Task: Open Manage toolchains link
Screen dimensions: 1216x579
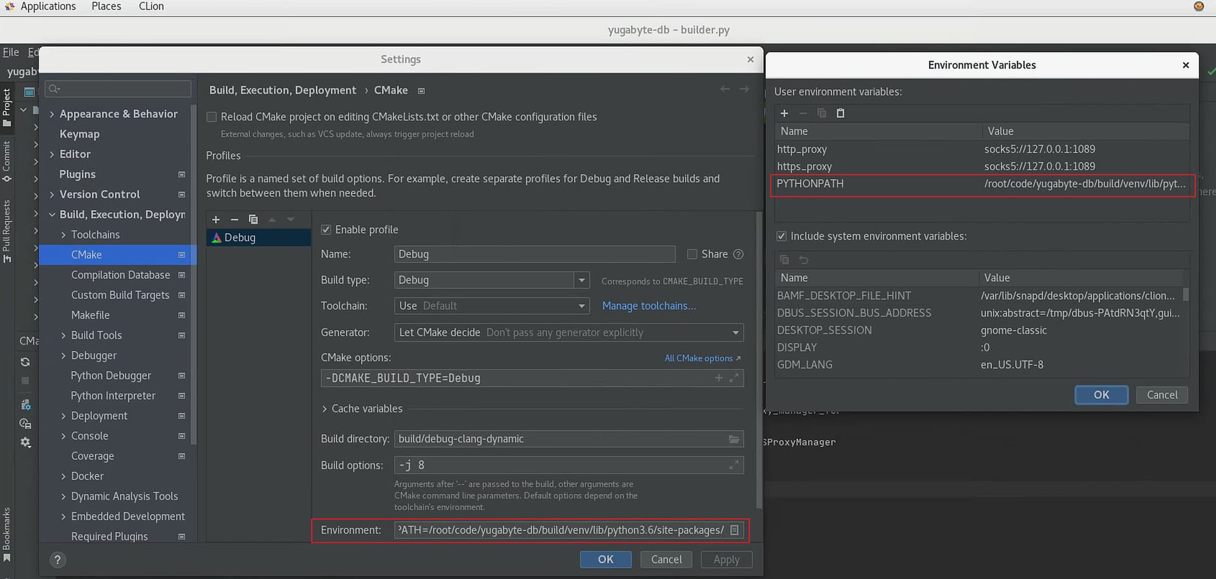Action: (649, 306)
